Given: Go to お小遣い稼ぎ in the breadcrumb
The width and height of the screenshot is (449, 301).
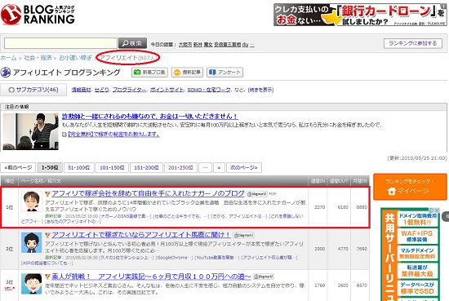Looking at the screenshot, I should click(x=75, y=58).
